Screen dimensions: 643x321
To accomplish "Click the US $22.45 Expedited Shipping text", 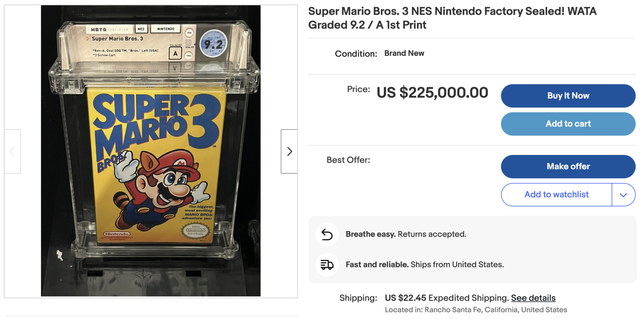I will pyautogui.click(x=447, y=298).
